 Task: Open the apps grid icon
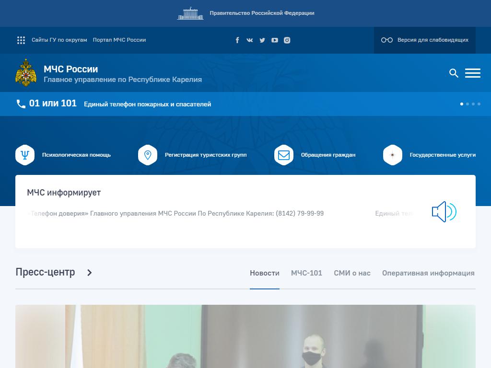tap(21, 40)
